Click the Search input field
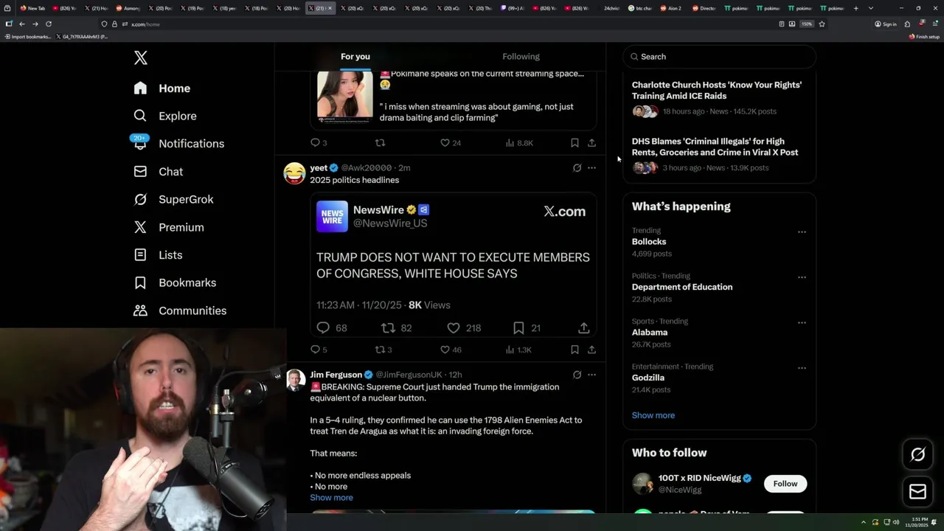The height and width of the screenshot is (531, 944). (x=719, y=57)
